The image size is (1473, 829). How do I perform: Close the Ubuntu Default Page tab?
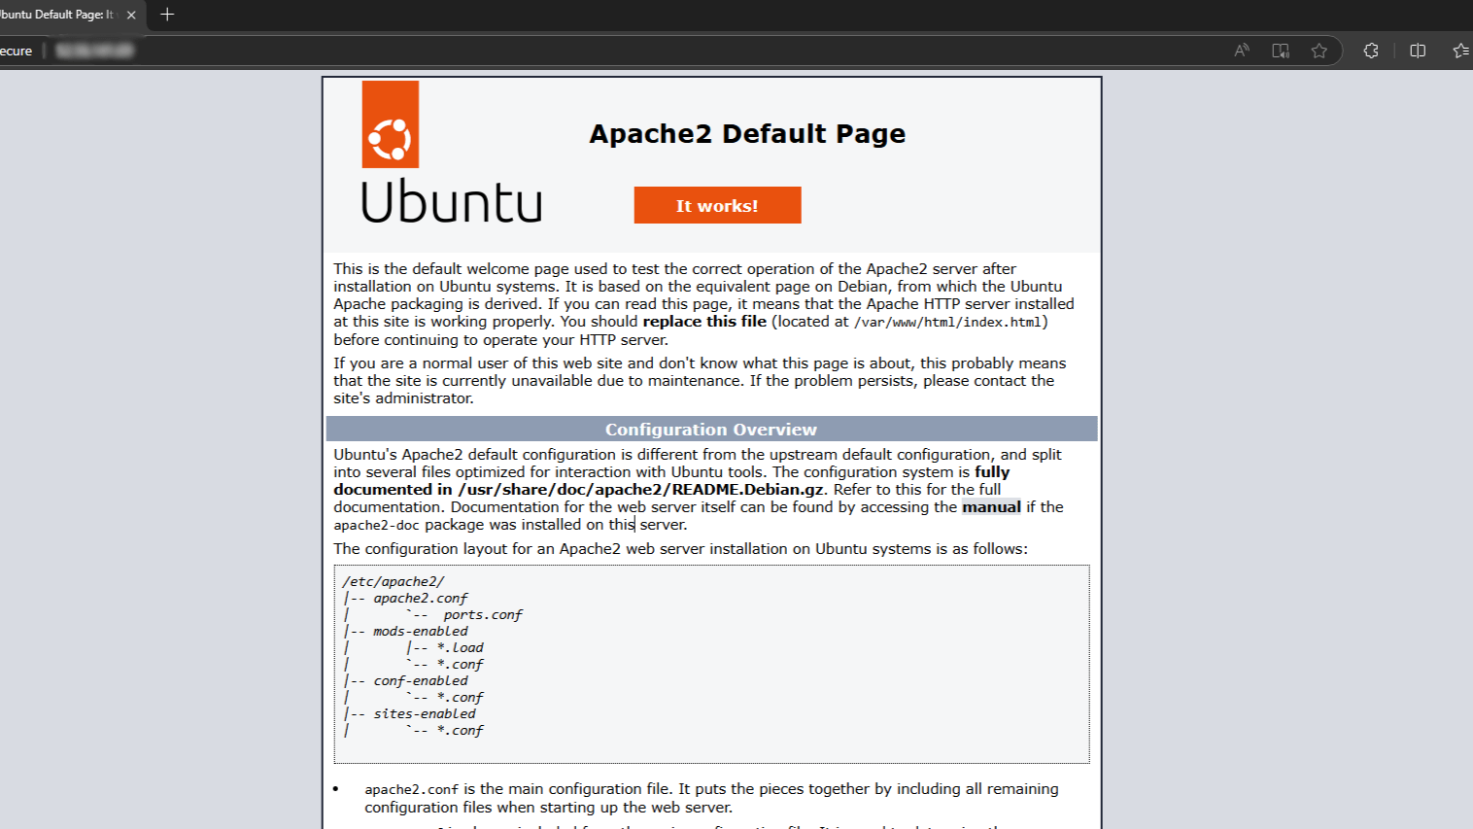[x=131, y=15]
